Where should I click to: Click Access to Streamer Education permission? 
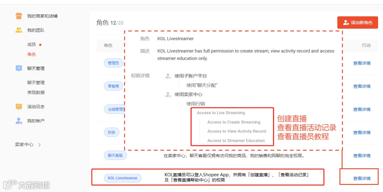[x=236, y=141]
